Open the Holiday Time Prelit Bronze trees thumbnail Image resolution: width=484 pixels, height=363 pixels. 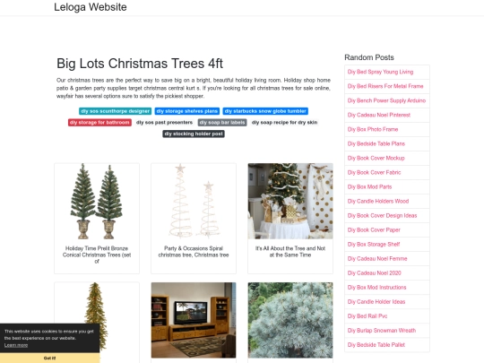pyautogui.click(x=97, y=202)
